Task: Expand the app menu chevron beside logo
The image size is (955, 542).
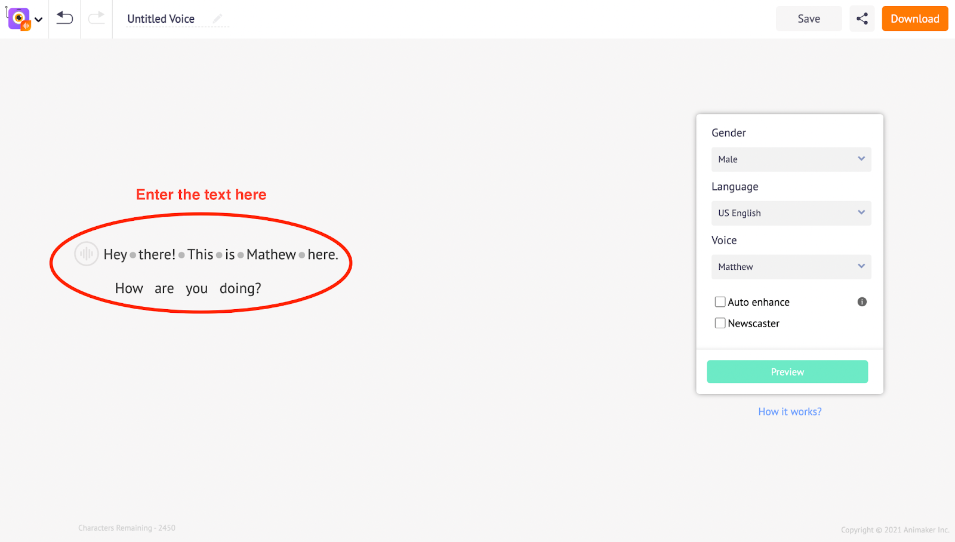Action: [x=39, y=20]
